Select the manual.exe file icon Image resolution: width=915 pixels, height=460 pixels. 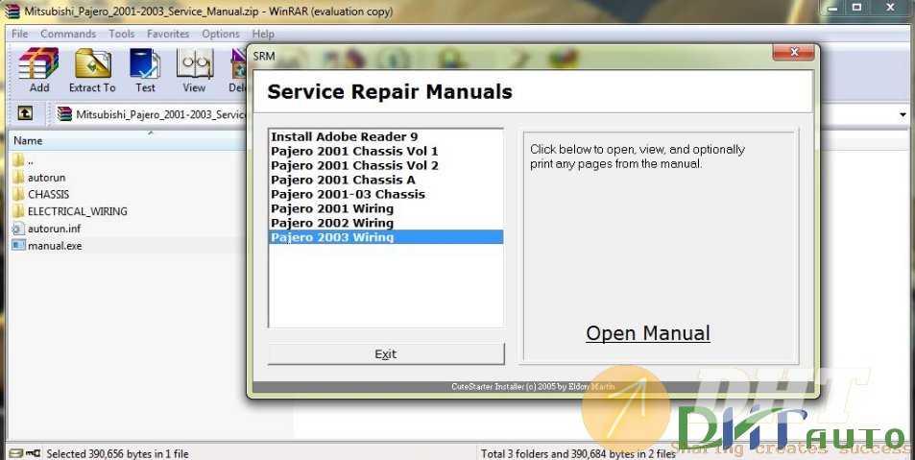click(18, 245)
